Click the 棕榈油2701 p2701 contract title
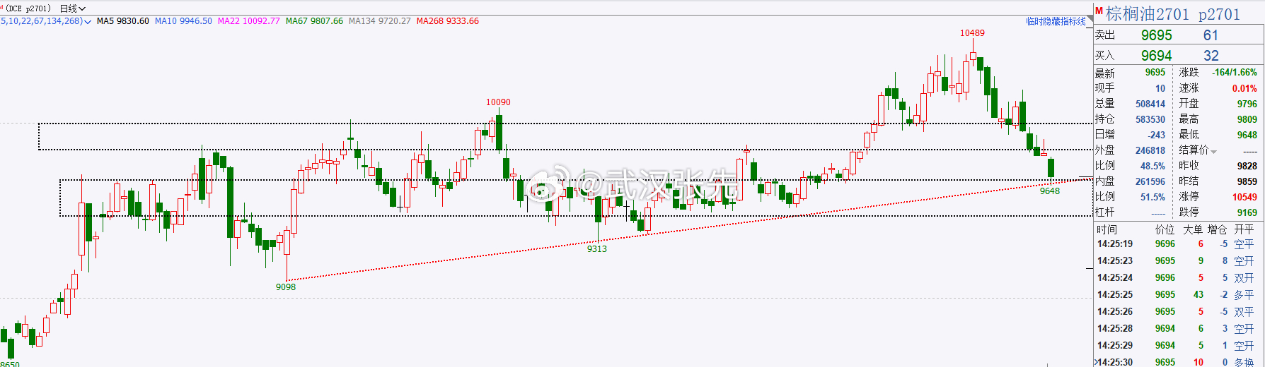This screenshot has height=367, width=1265. point(1173,14)
